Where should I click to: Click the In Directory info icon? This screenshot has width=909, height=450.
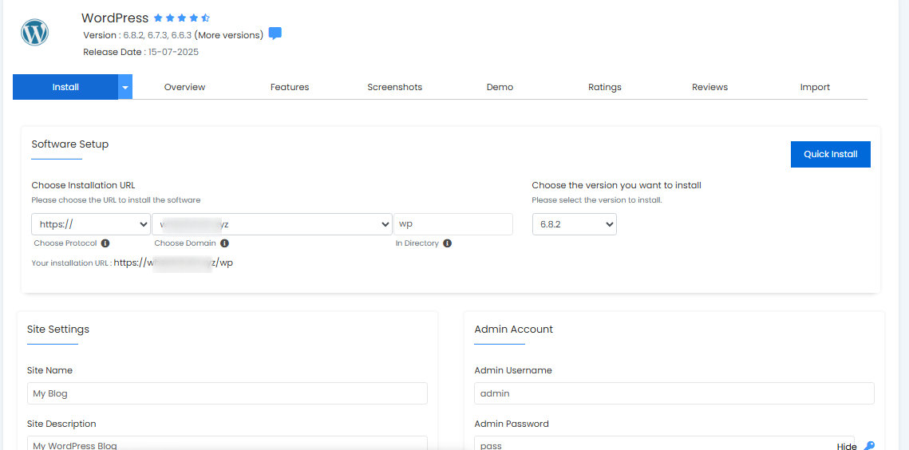coord(447,243)
